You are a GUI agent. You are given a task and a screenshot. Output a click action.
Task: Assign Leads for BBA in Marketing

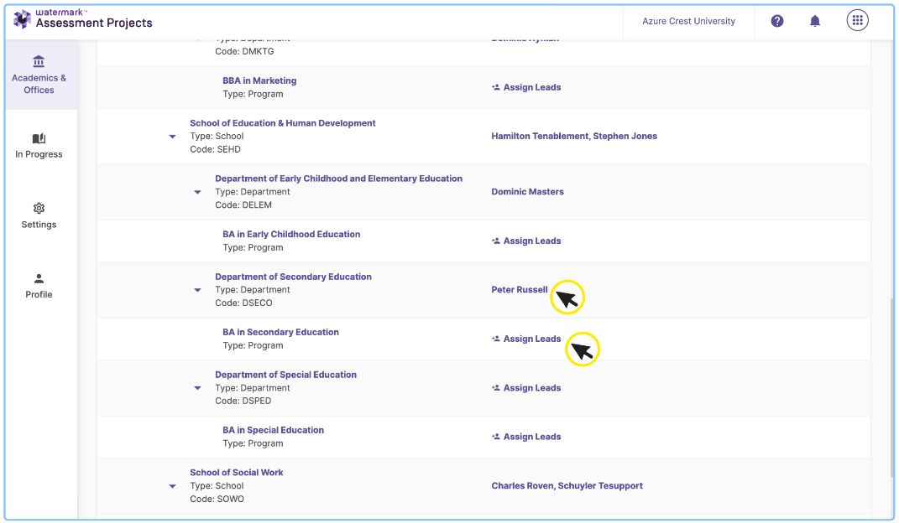tap(526, 87)
